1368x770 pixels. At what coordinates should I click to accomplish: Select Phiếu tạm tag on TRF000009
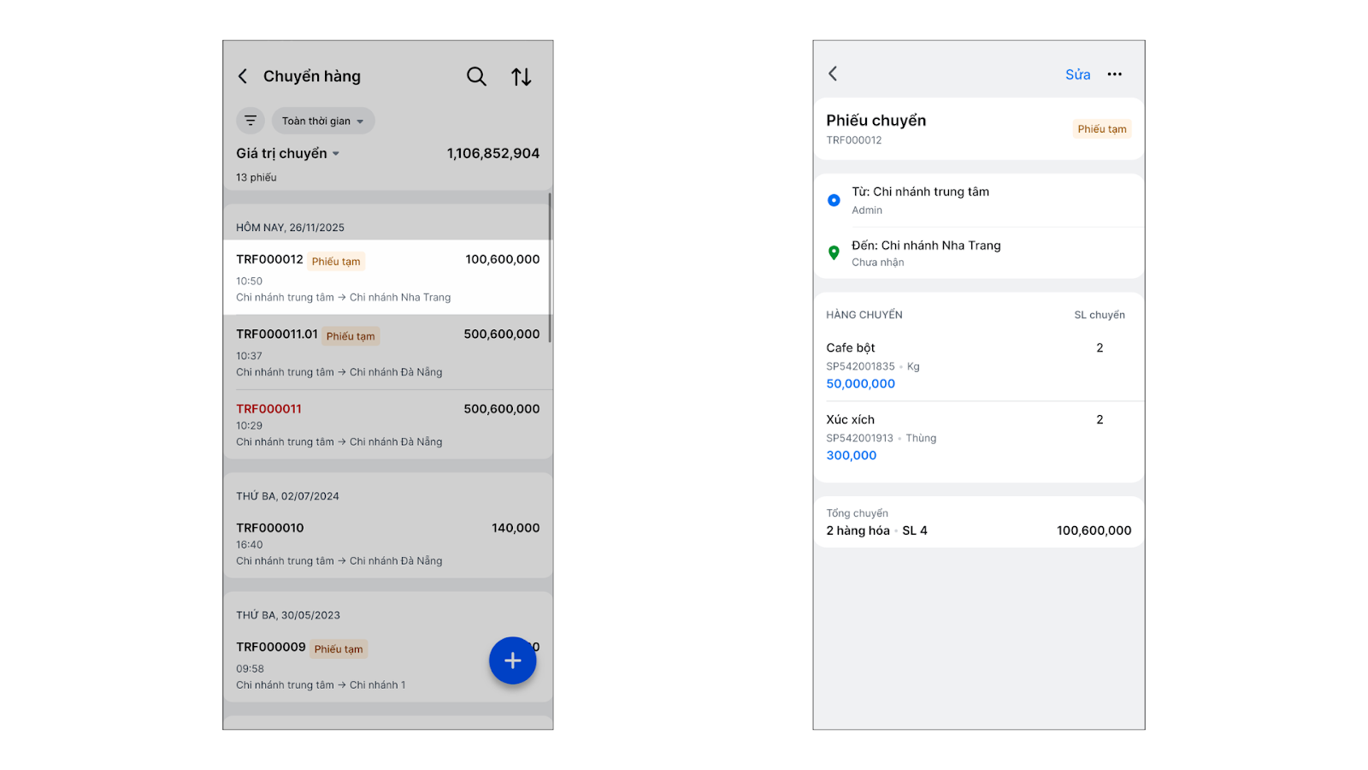(339, 649)
